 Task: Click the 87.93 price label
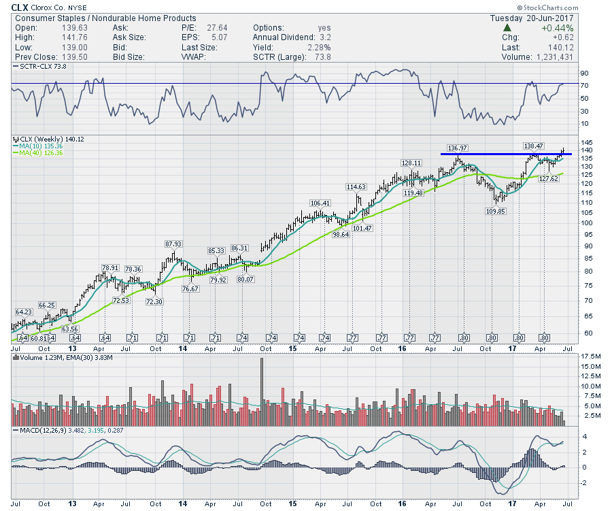coord(173,244)
